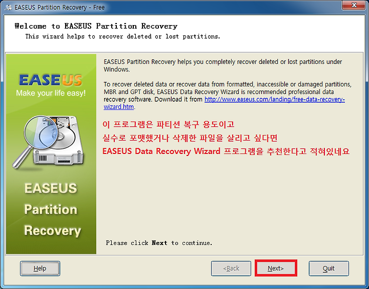This screenshot has width=369, height=289.
Task: Click the red "EASEUS Data Recovery Wizard" annotation text
Action: (161, 151)
